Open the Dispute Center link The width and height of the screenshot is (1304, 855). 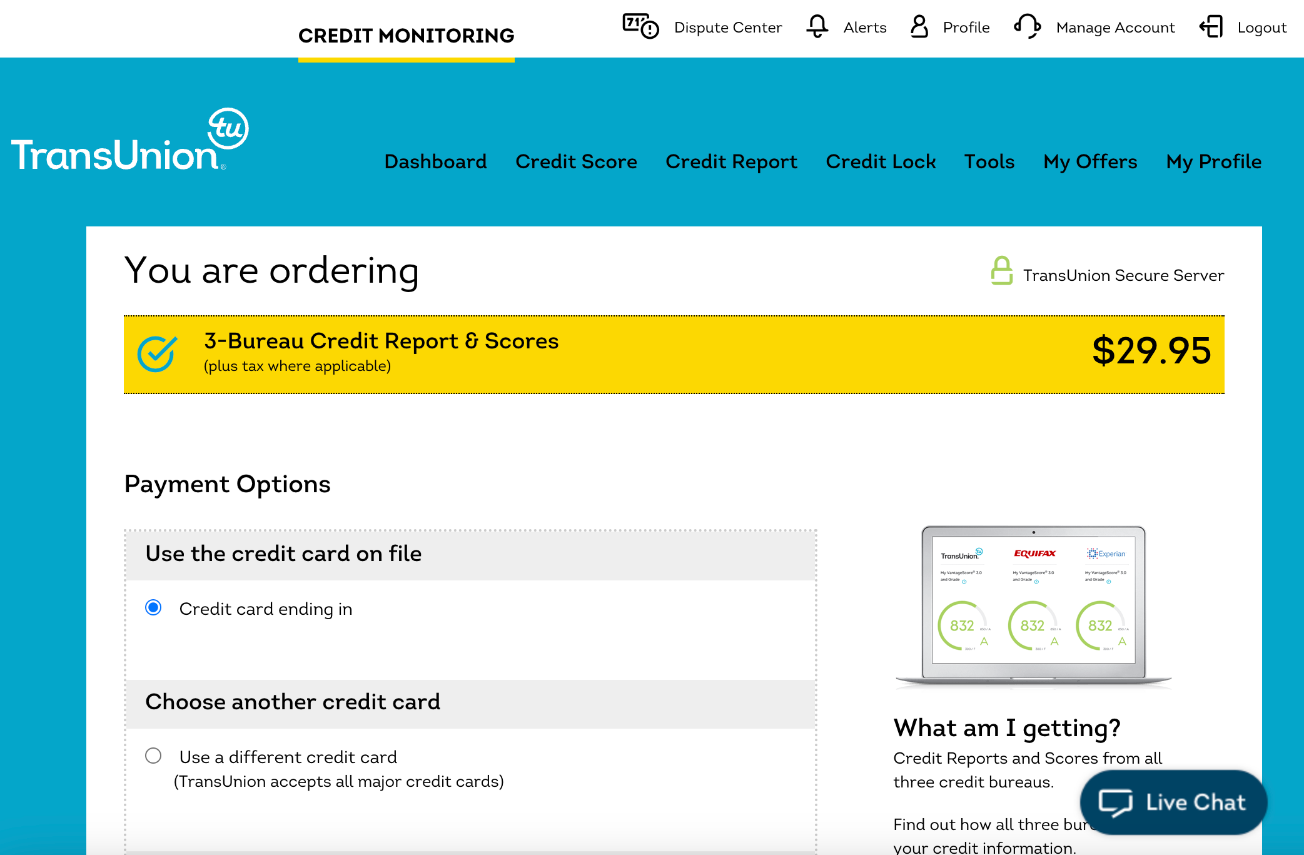coord(728,28)
